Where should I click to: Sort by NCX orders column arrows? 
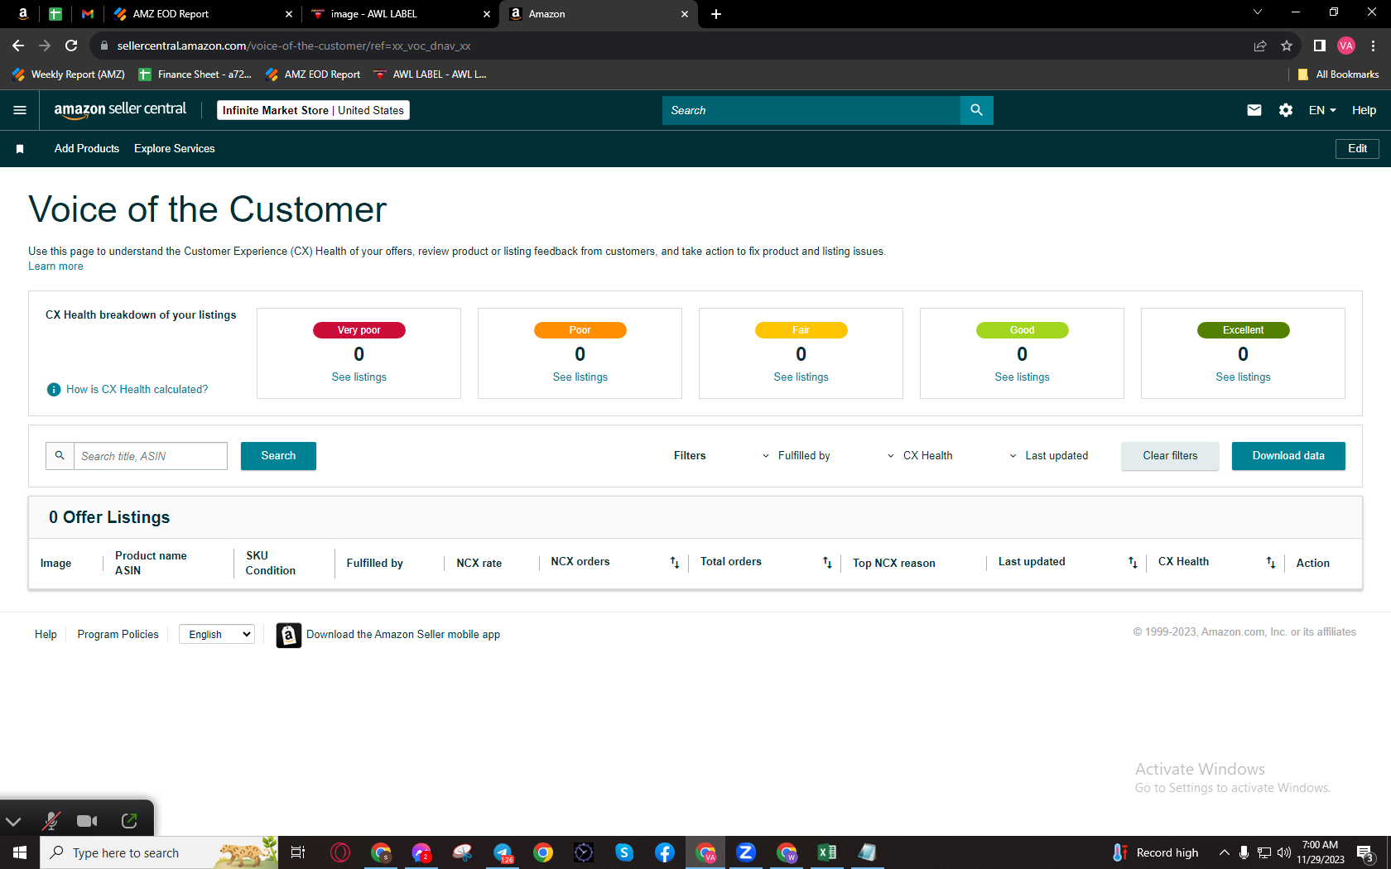pos(675,563)
